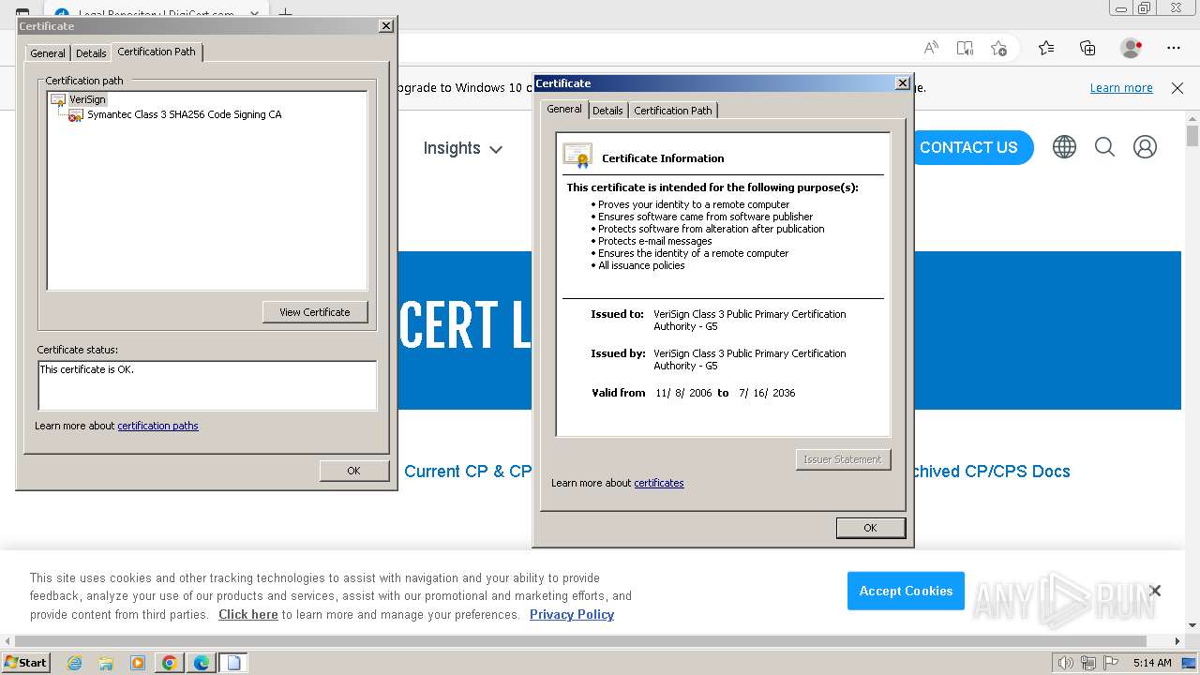Open Certification Path tab in right Certificate dialog
Screen dimensions: 1200x675
673,111
